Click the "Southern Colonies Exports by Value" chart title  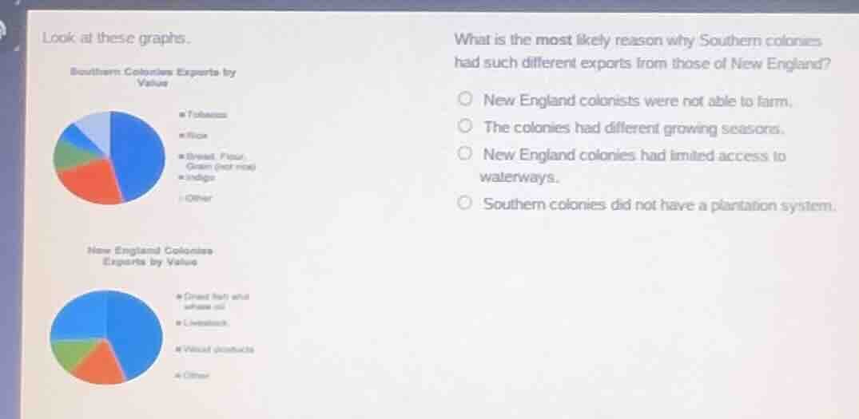click(153, 76)
